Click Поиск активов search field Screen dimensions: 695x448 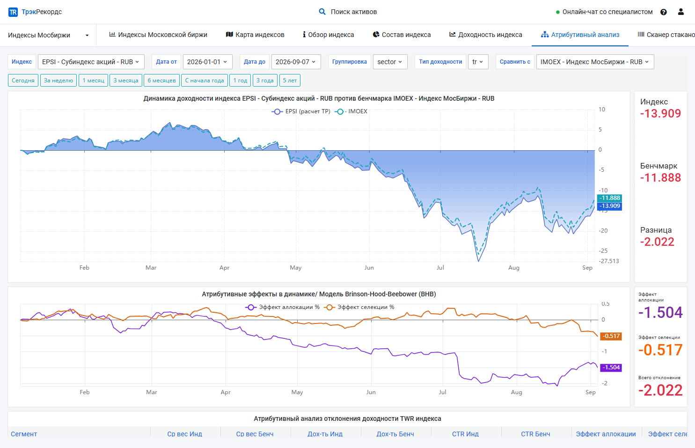353,12
